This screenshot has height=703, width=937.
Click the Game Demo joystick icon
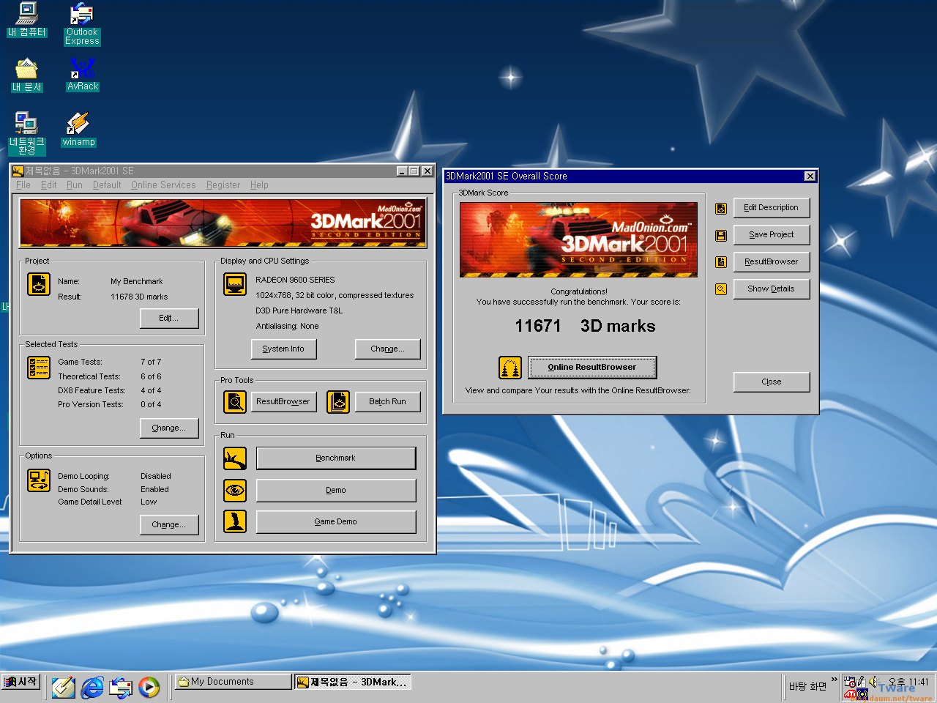coord(235,521)
